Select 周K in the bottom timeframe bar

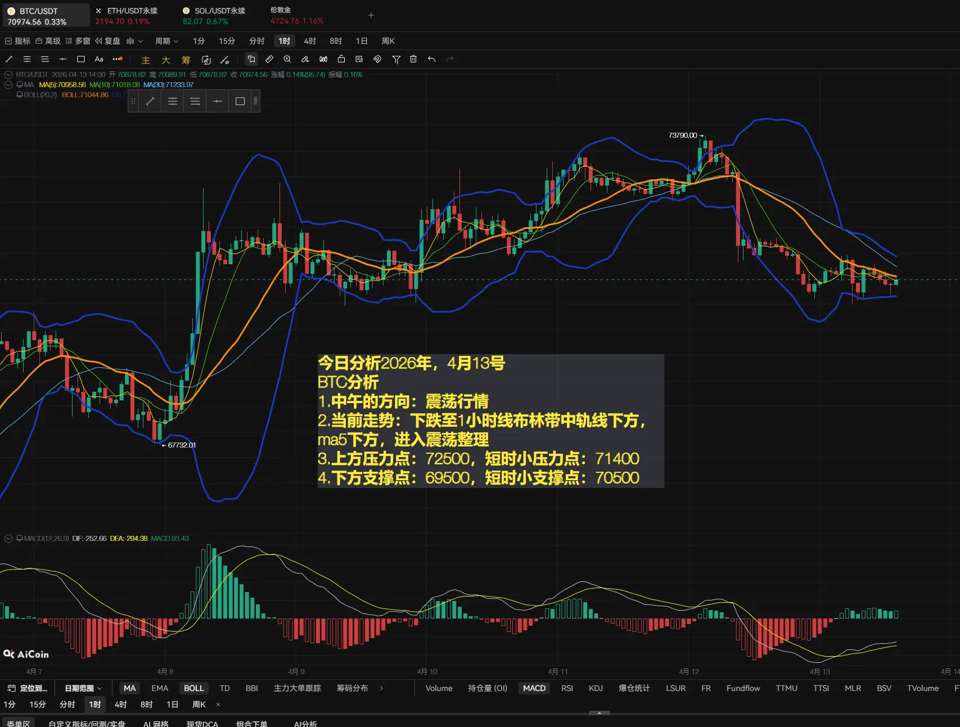click(x=199, y=705)
